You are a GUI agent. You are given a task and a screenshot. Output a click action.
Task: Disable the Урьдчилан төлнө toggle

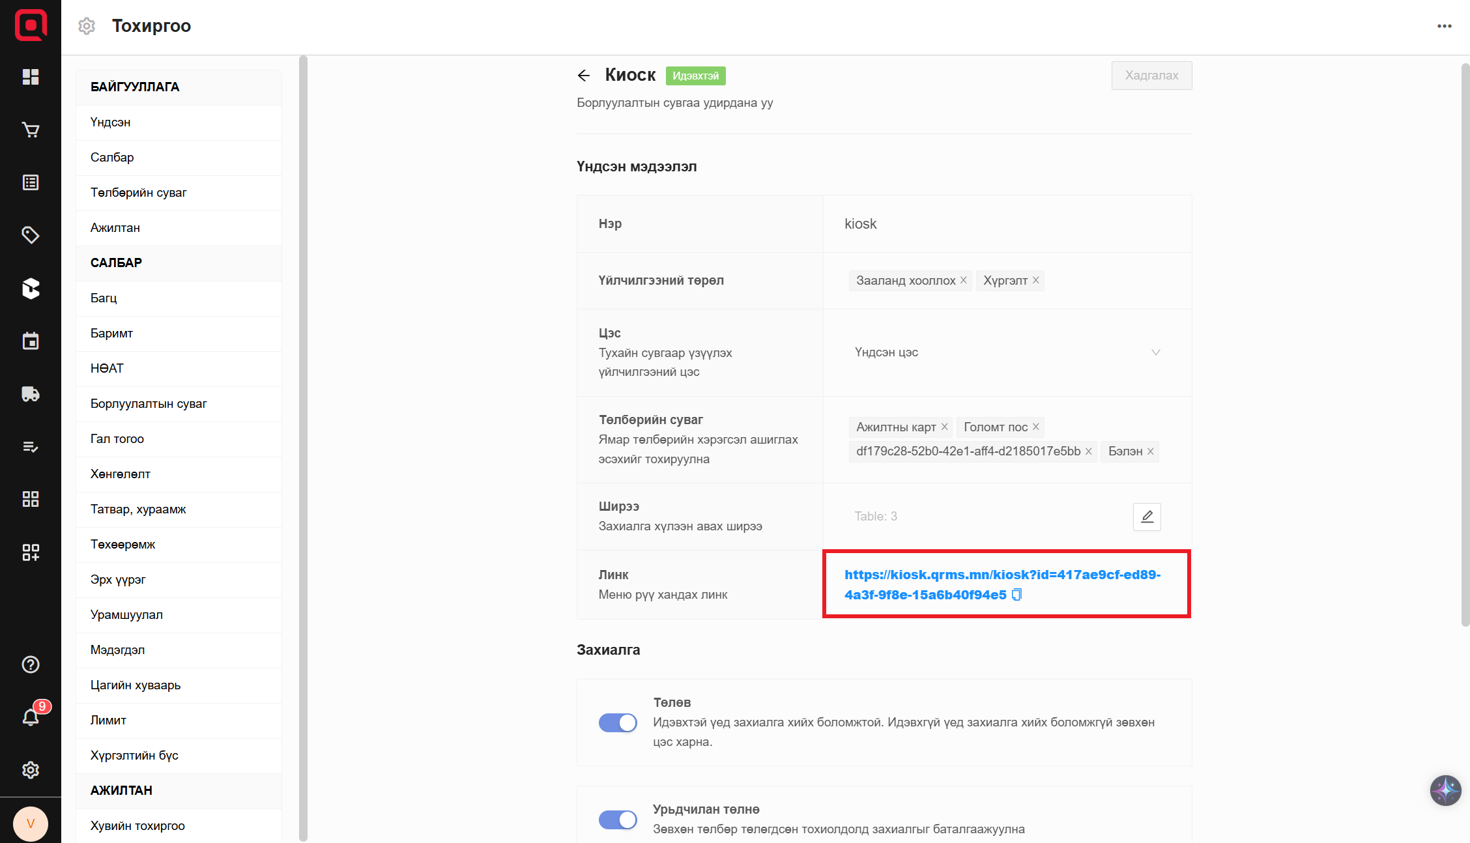pyautogui.click(x=618, y=820)
